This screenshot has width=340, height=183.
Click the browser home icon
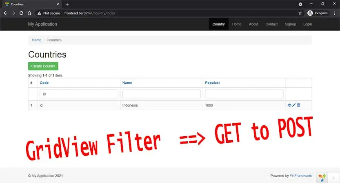[29, 13]
